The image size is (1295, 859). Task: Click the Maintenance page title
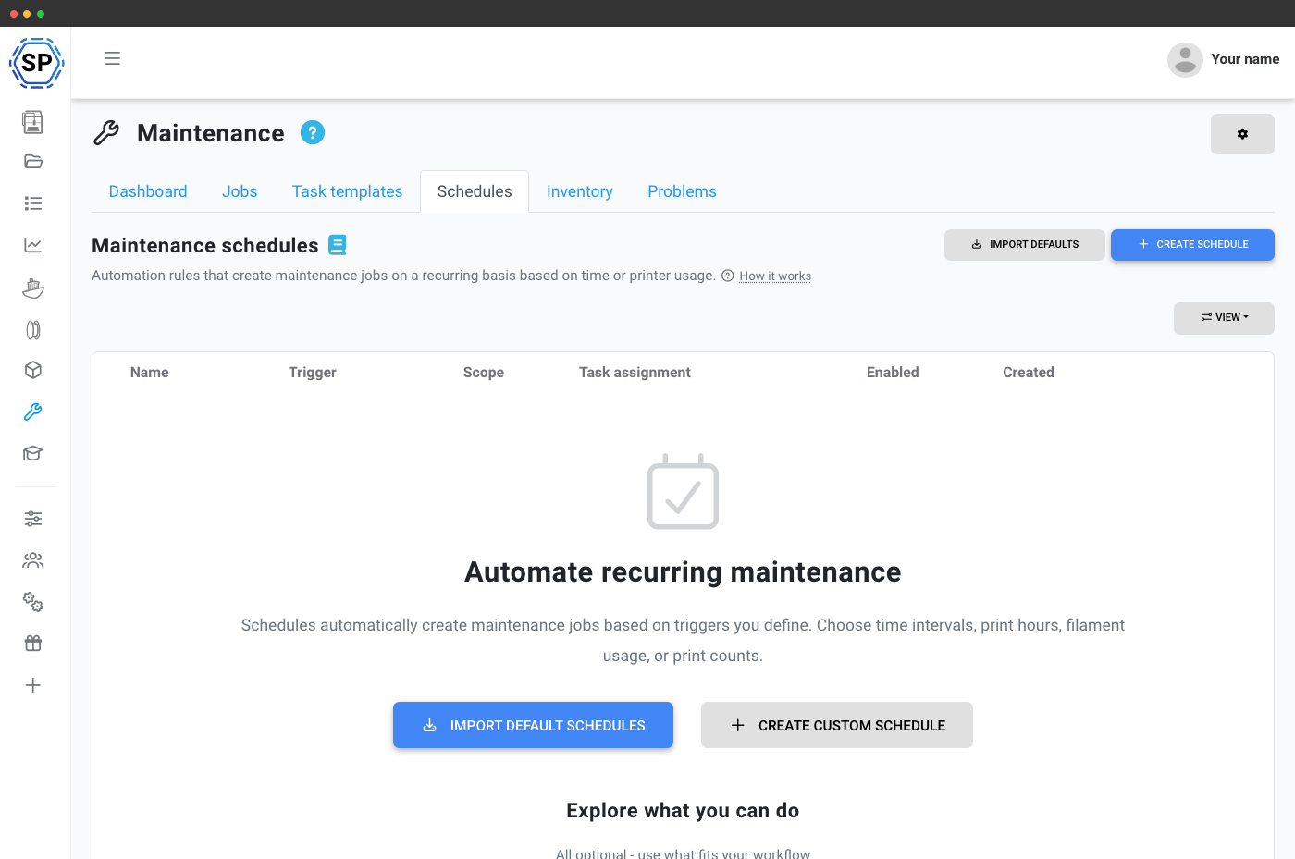211,133
